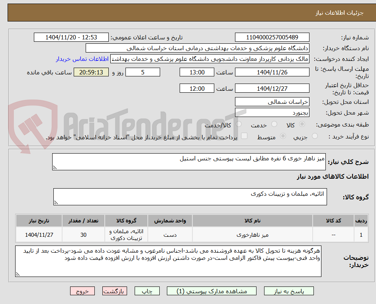Click the 'خروج' exit button
This screenshot has height=304, width=376.
(82, 291)
